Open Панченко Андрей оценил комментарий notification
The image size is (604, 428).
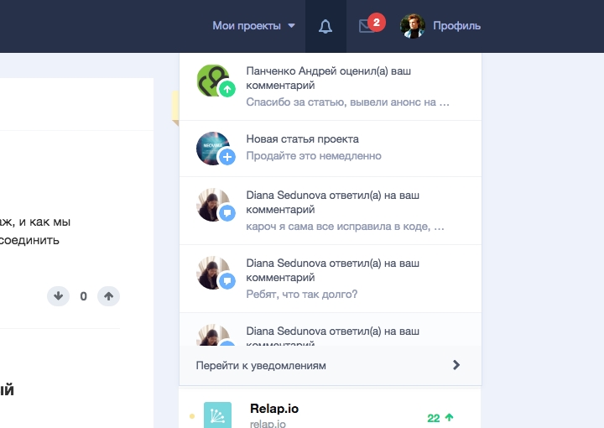click(347, 86)
